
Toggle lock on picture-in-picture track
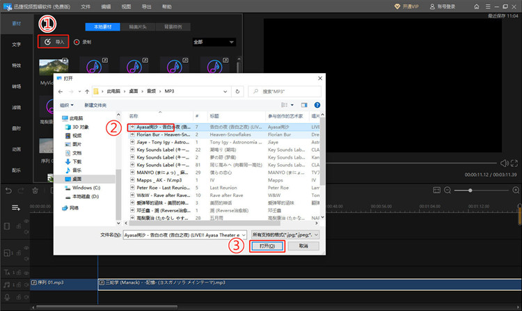point(19,253)
